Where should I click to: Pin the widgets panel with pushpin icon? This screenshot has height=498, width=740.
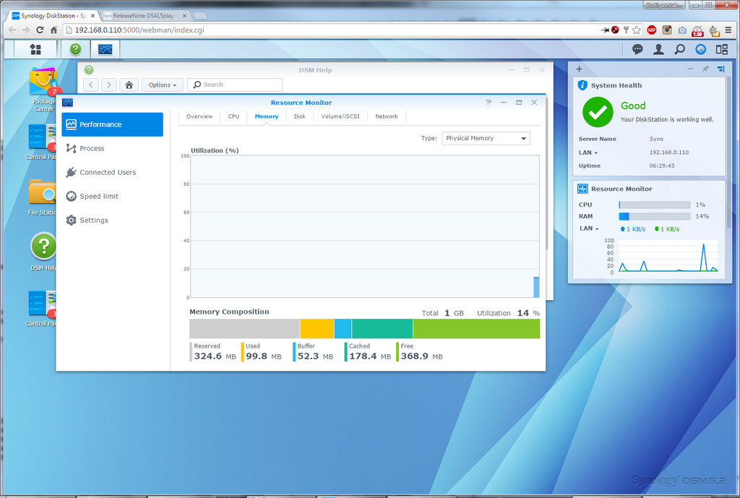(x=705, y=69)
